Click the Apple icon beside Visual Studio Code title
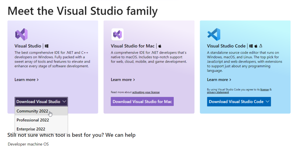This screenshot has width=303, height=148. click(256, 46)
